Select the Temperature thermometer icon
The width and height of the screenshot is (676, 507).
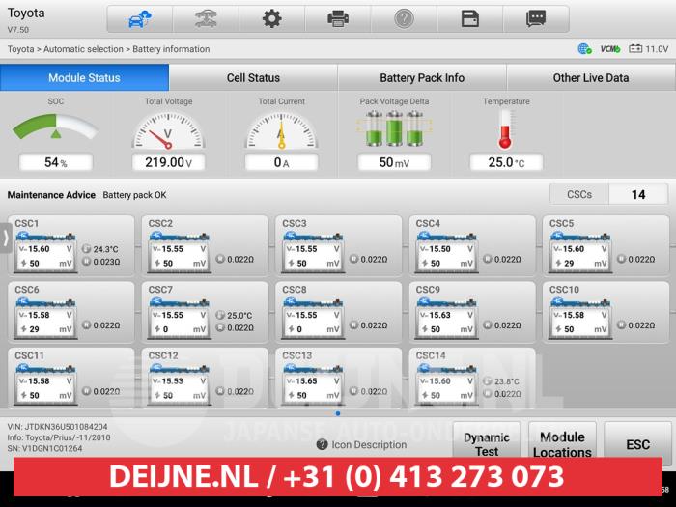click(505, 129)
